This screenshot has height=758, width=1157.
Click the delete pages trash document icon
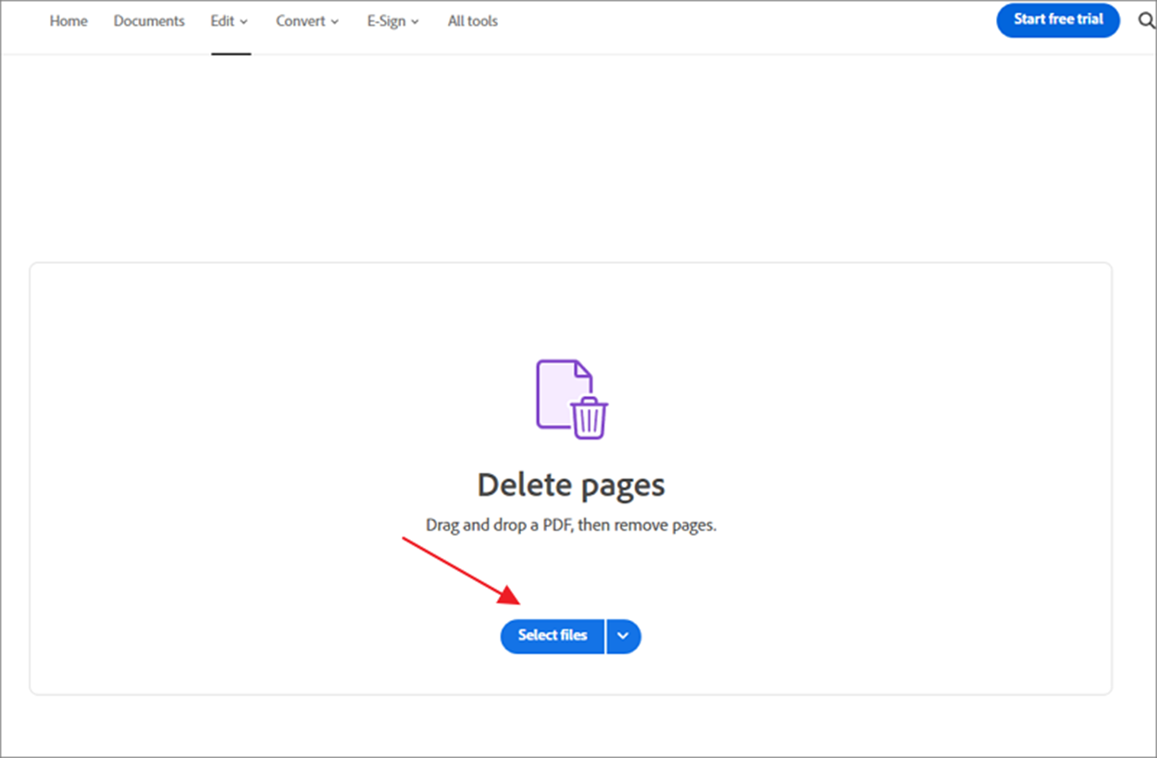click(572, 399)
